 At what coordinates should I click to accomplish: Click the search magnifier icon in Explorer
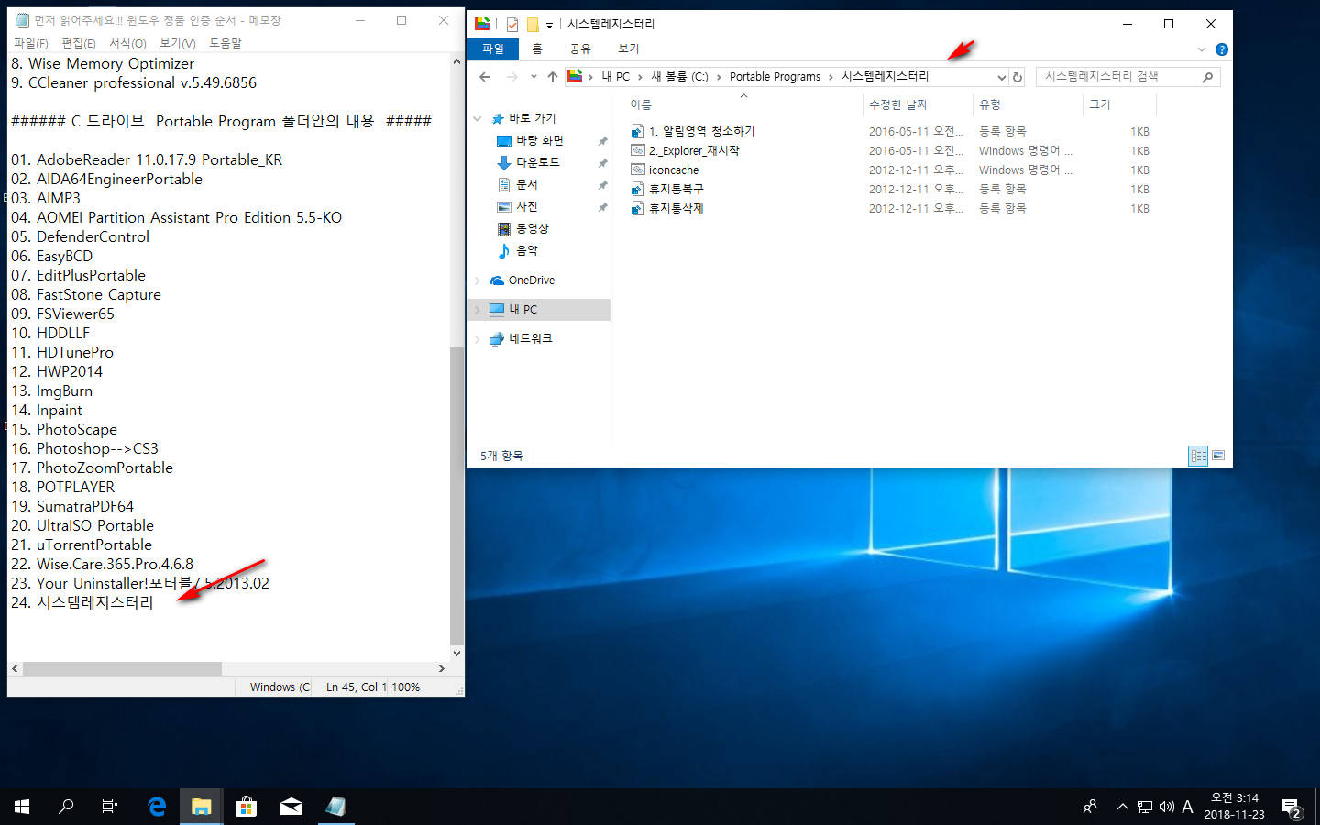(1208, 77)
